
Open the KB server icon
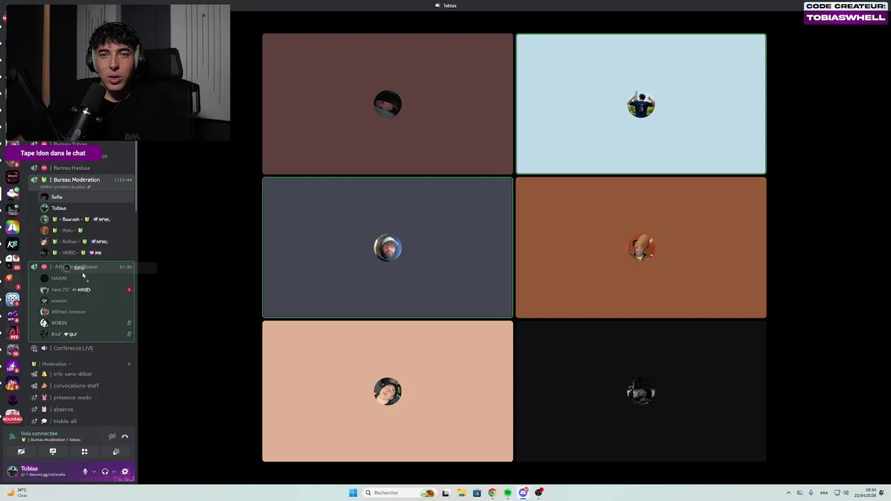coord(13,244)
